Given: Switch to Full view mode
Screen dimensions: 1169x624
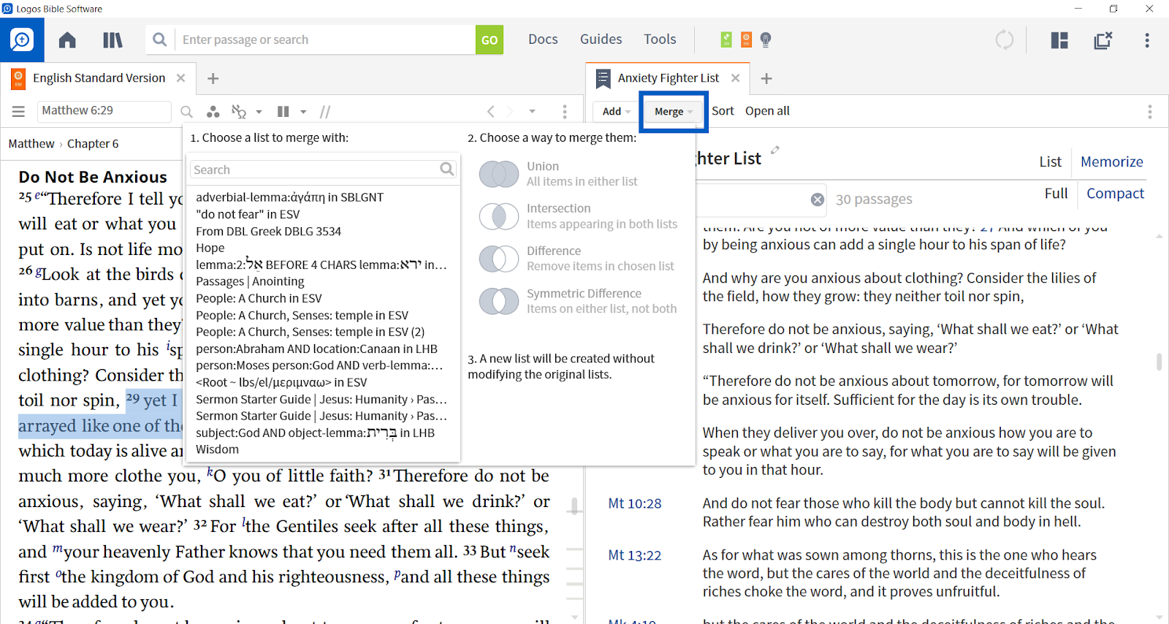Looking at the screenshot, I should [x=1056, y=194].
